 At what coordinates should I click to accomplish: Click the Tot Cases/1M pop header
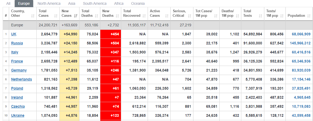click(204, 13)
